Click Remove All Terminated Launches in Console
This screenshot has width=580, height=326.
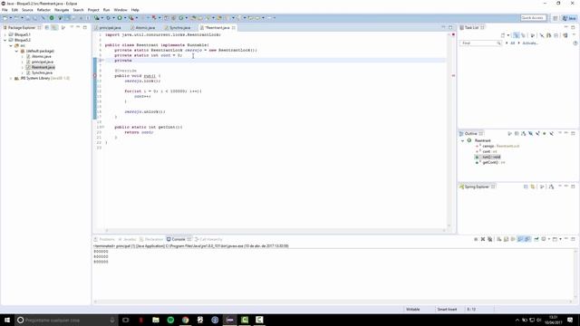[489, 239]
